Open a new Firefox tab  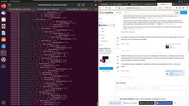click(x=174, y=4)
